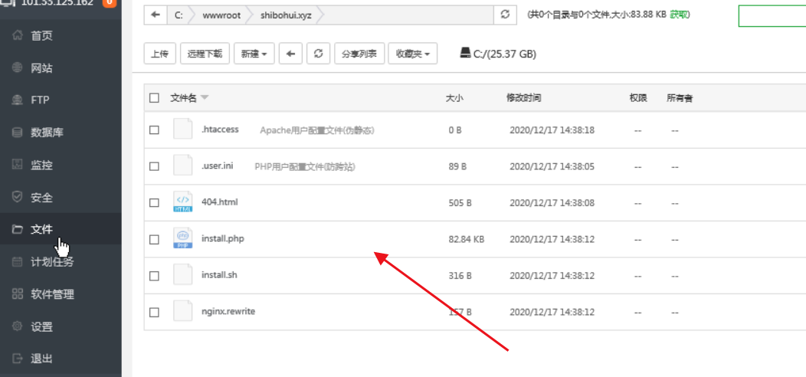Click the refresh icon beside the path bar
The width and height of the screenshot is (806, 377).
point(506,15)
